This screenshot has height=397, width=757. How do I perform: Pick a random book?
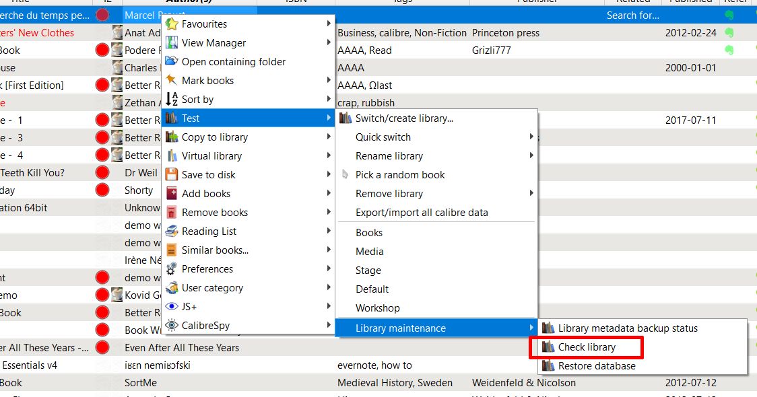click(x=400, y=175)
